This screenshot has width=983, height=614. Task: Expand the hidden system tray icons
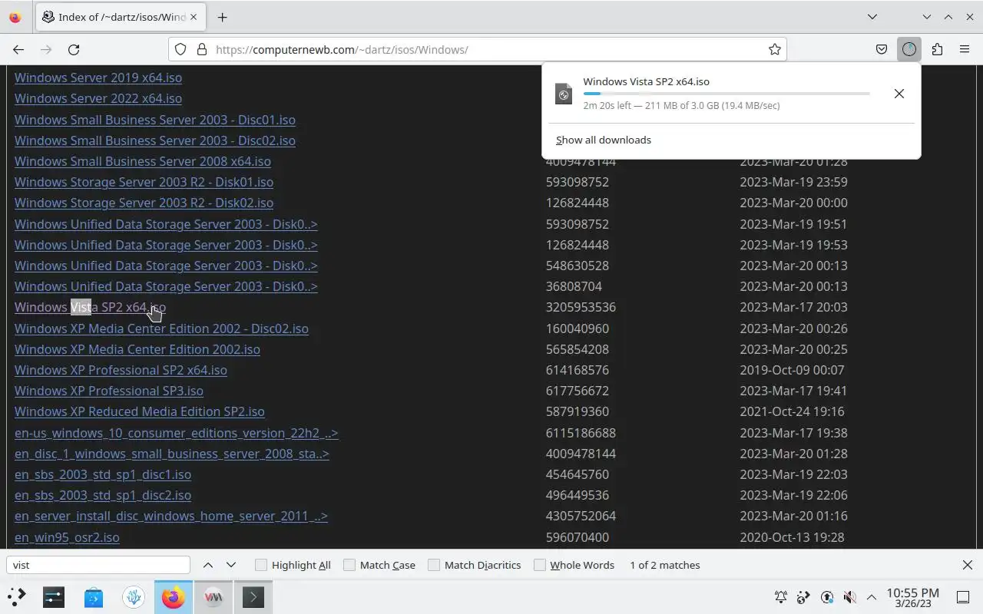tap(872, 596)
